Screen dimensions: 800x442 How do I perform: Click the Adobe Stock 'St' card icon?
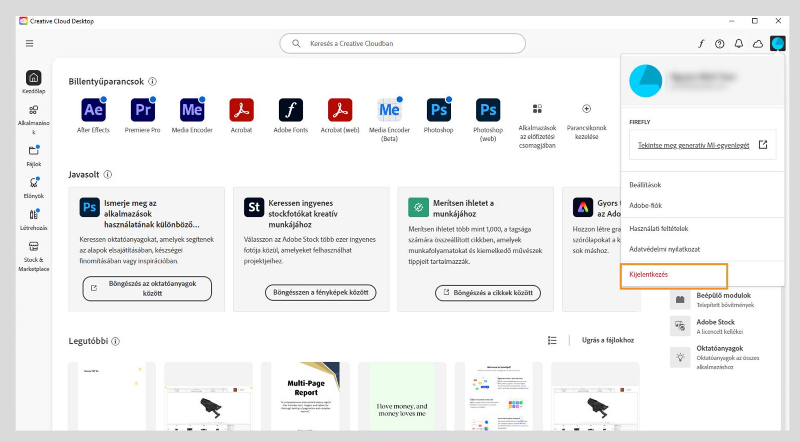[254, 207]
